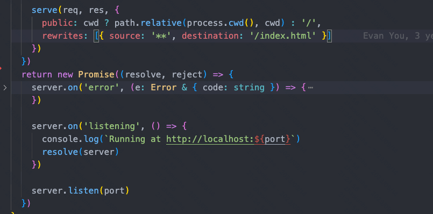433x214 pixels.
Task: Click the port variable inside template literal
Action: (x=275, y=139)
